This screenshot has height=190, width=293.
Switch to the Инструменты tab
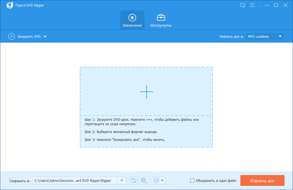click(161, 20)
